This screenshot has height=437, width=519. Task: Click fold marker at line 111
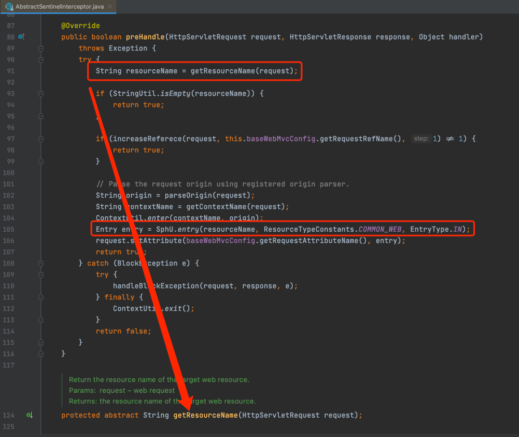tap(41, 297)
